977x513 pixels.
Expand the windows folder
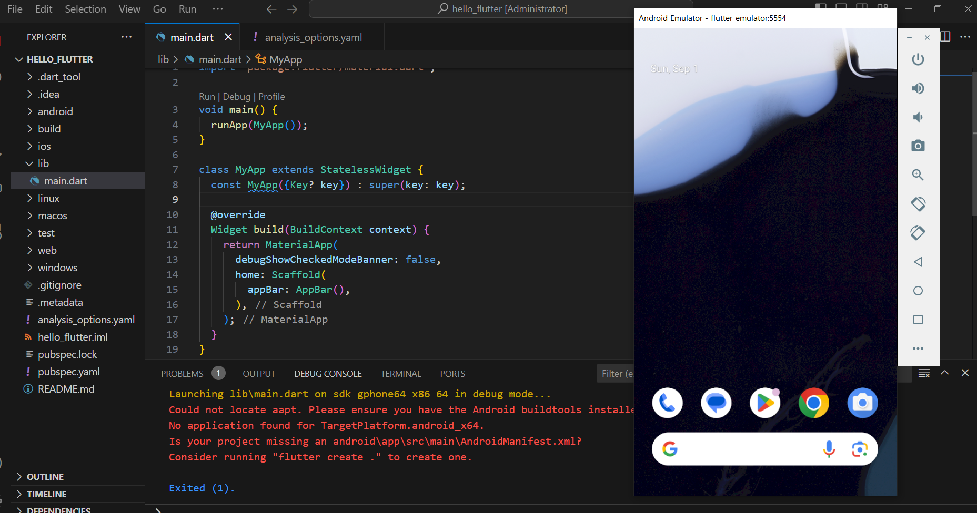(77, 268)
